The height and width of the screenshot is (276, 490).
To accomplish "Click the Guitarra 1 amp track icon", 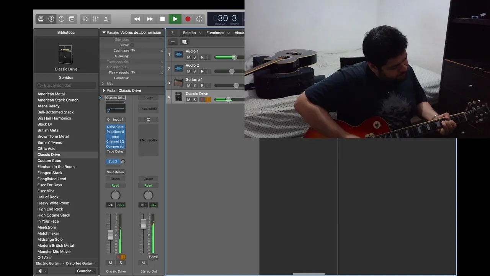I will (179, 82).
